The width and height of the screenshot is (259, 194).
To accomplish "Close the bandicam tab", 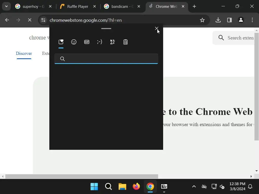I will pyautogui.click(x=139, y=6).
